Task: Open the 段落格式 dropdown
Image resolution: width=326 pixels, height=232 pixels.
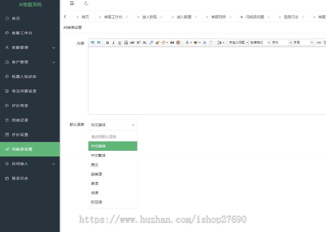Action: (259, 42)
